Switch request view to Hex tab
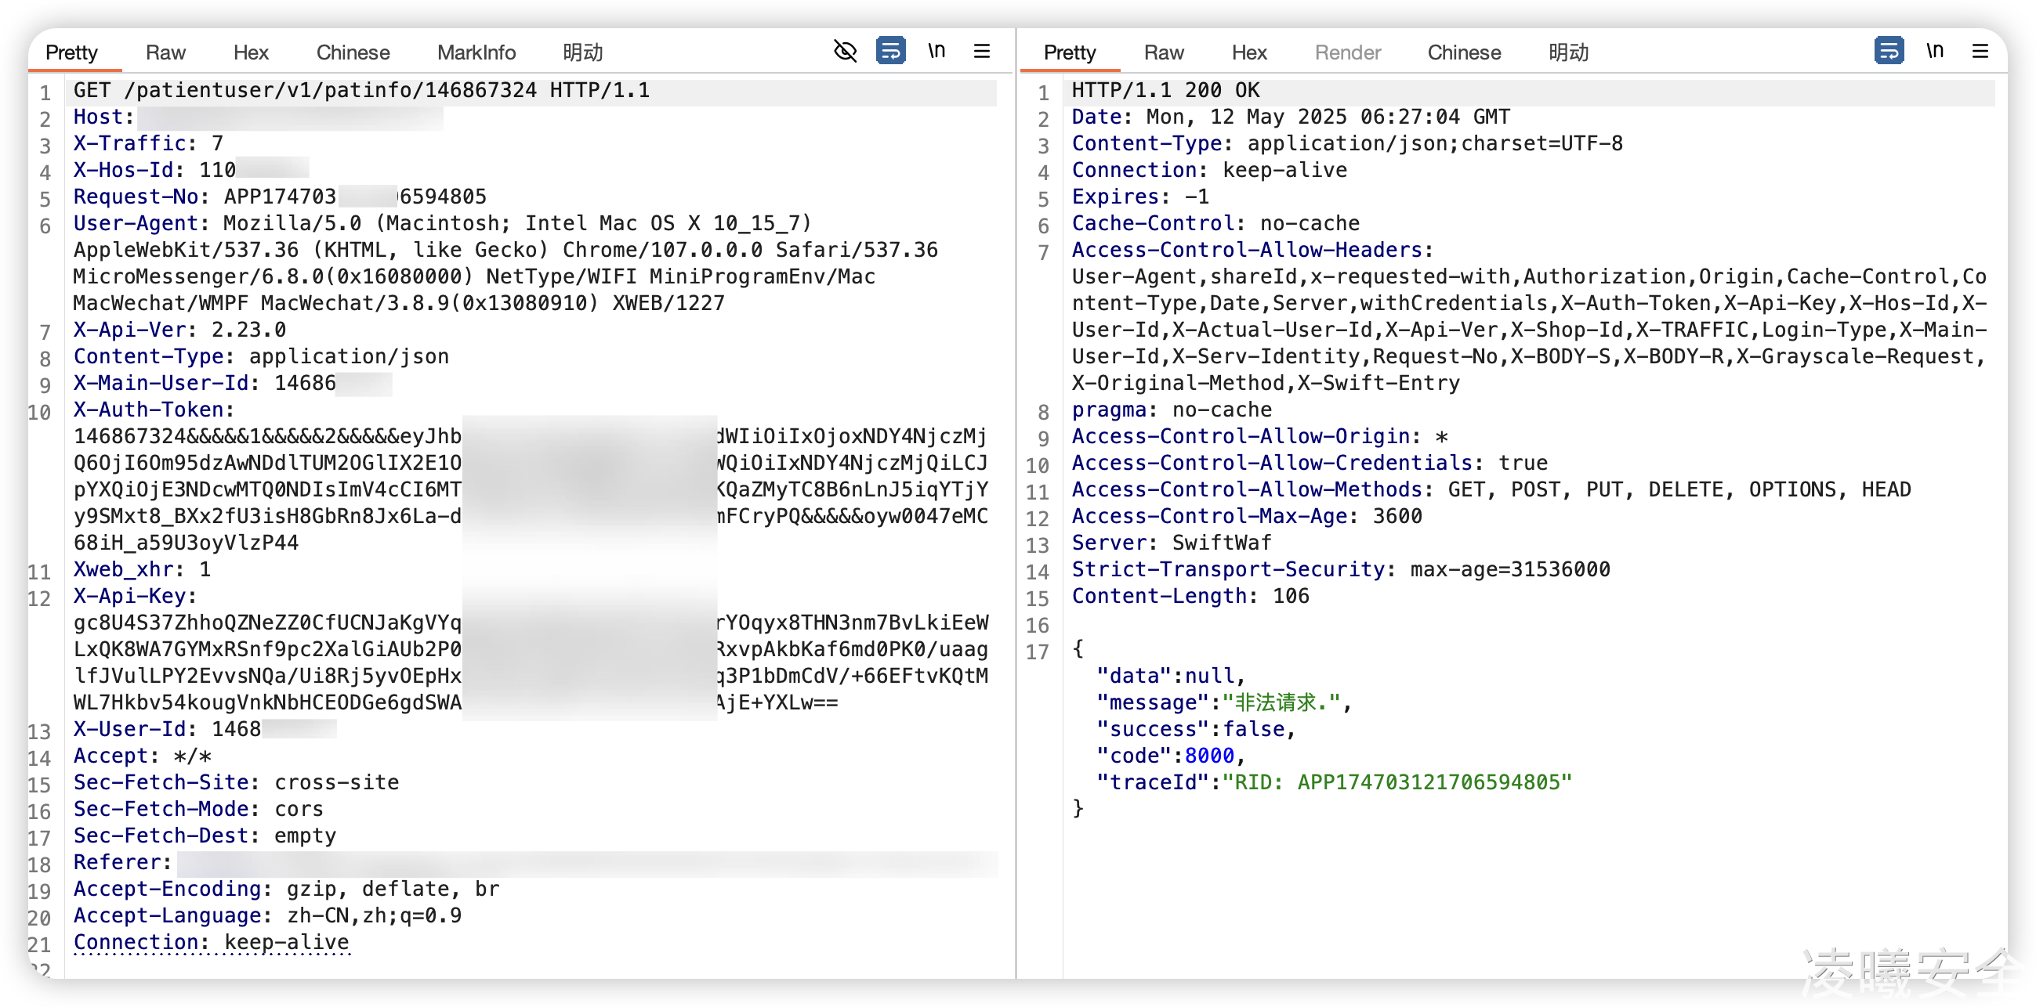The height and width of the screenshot is (1007, 2036). point(251,53)
